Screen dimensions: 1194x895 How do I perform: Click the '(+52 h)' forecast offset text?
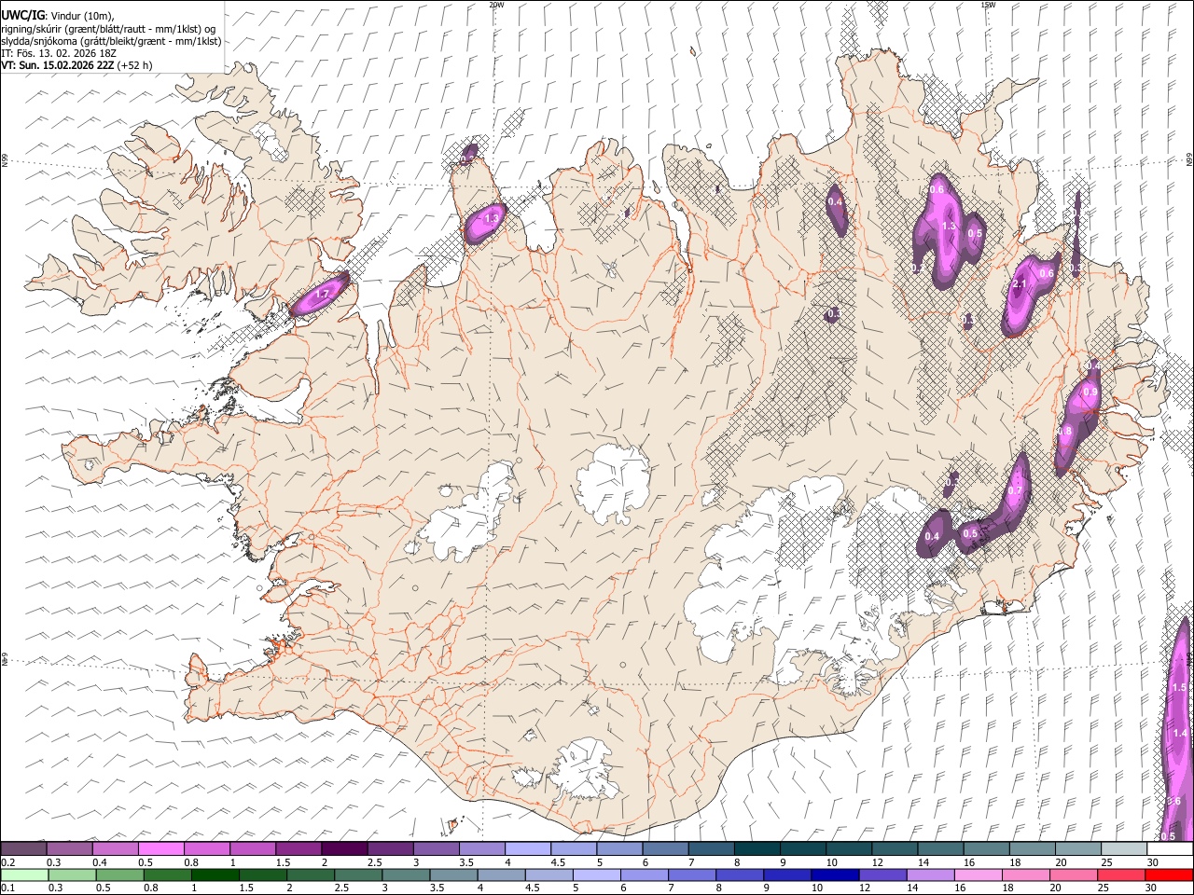click(135, 65)
